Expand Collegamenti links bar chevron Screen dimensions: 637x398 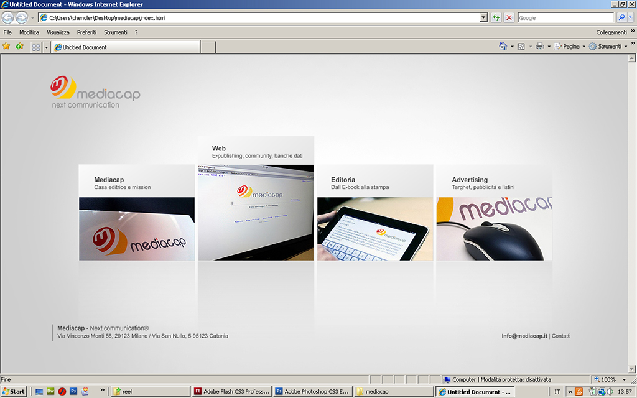click(x=633, y=31)
